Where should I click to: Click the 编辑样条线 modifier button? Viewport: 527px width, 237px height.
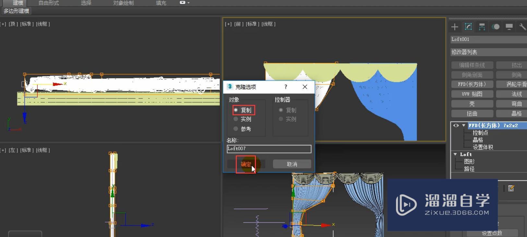pyautogui.click(x=472, y=65)
